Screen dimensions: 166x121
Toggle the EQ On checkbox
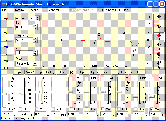tap(17, 18)
